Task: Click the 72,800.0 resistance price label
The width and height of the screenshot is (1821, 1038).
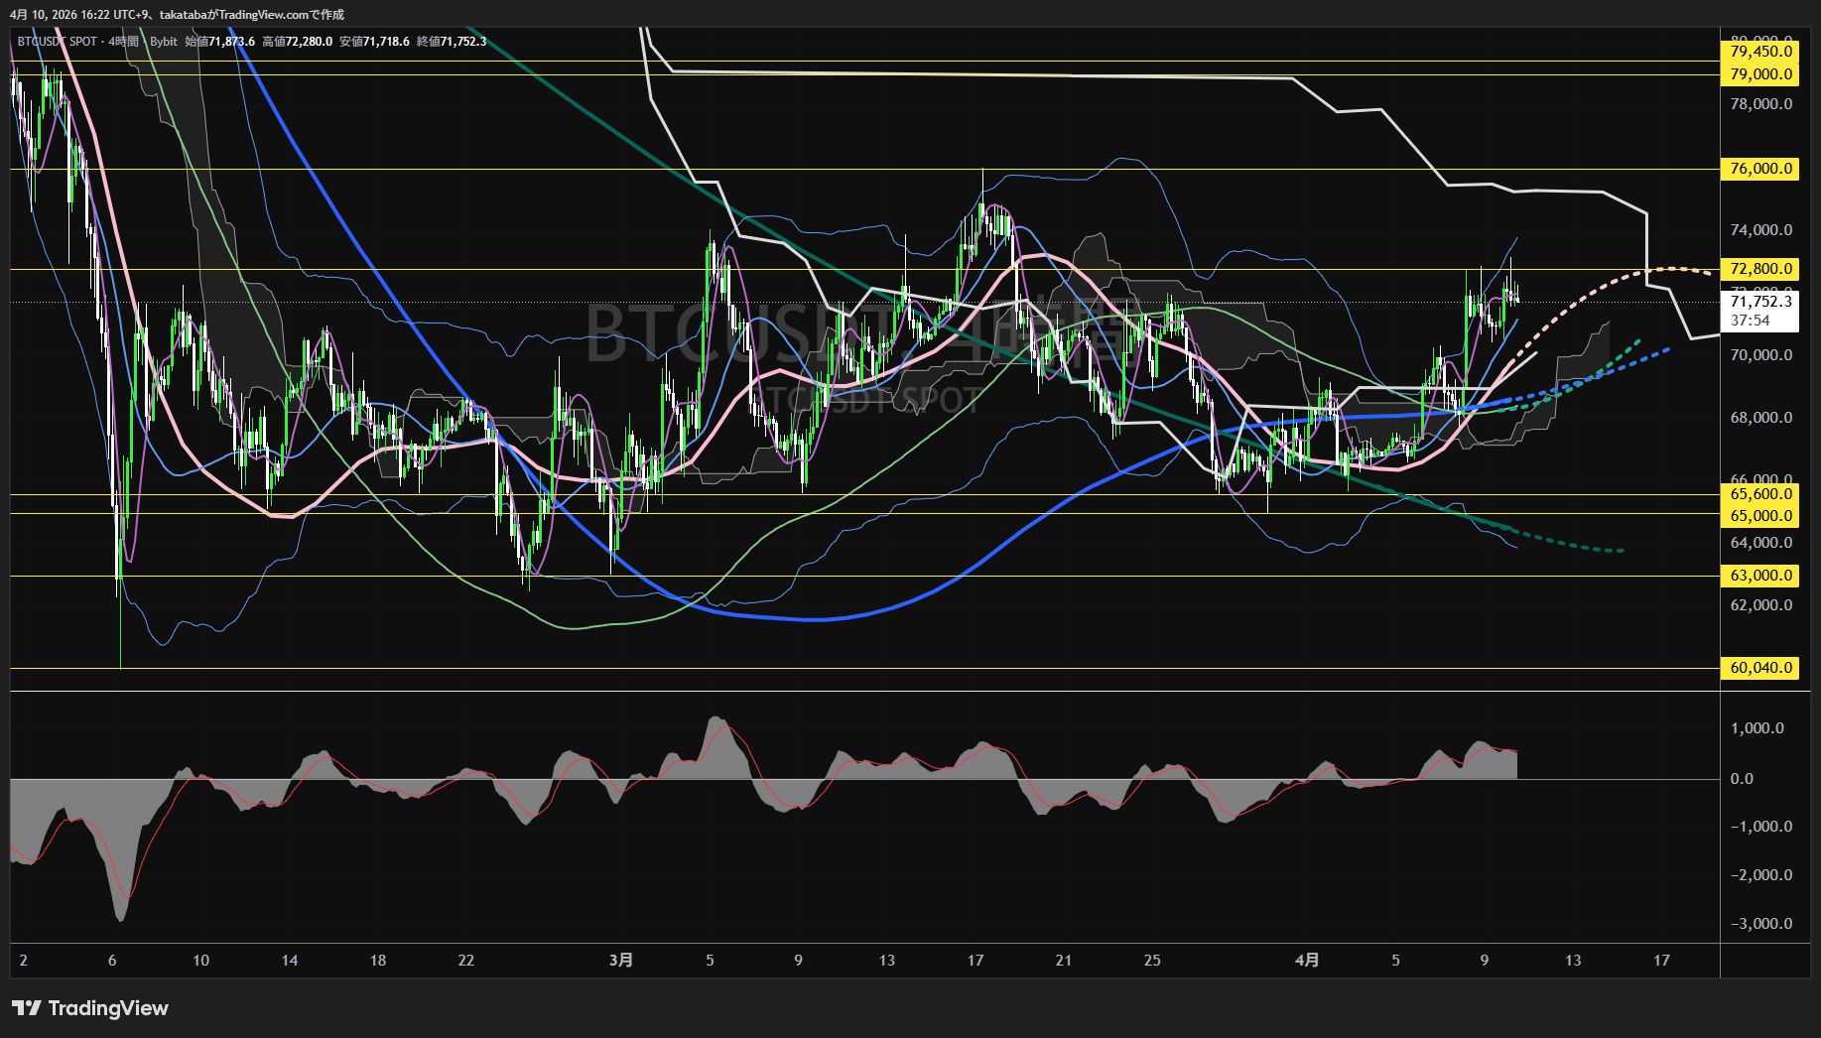Action: point(1760,269)
